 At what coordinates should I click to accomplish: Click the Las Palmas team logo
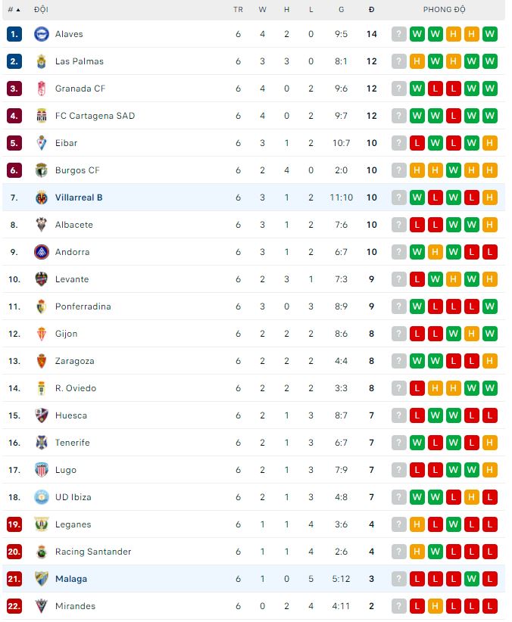(43, 61)
